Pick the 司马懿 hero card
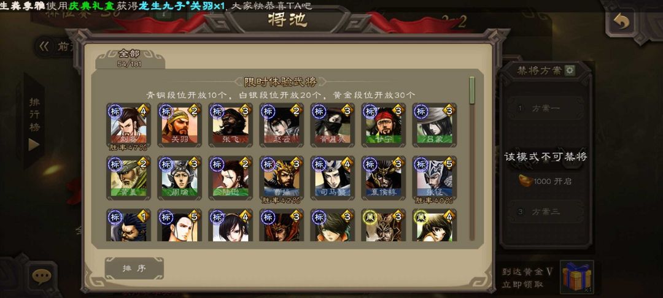 [x=332, y=178]
